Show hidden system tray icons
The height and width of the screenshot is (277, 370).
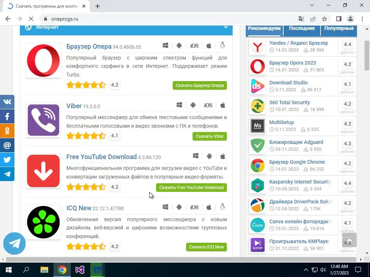point(306,270)
